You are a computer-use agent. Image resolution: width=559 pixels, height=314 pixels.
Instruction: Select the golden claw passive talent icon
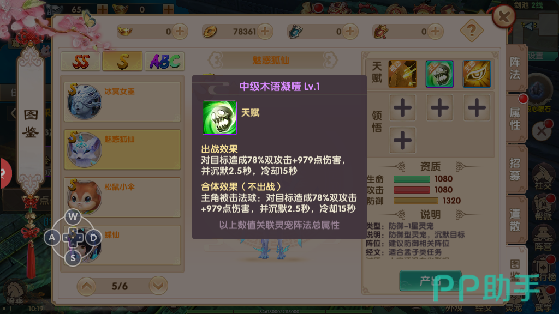click(x=402, y=74)
